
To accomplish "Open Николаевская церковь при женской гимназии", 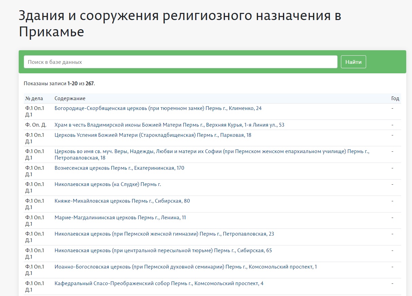I will tap(164, 234).
